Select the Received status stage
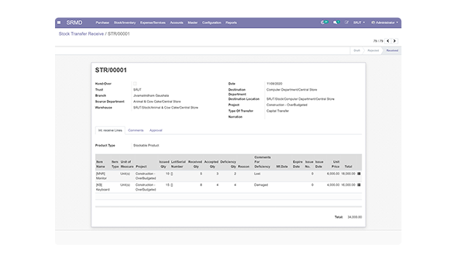The image size is (457, 279). coord(392,50)
